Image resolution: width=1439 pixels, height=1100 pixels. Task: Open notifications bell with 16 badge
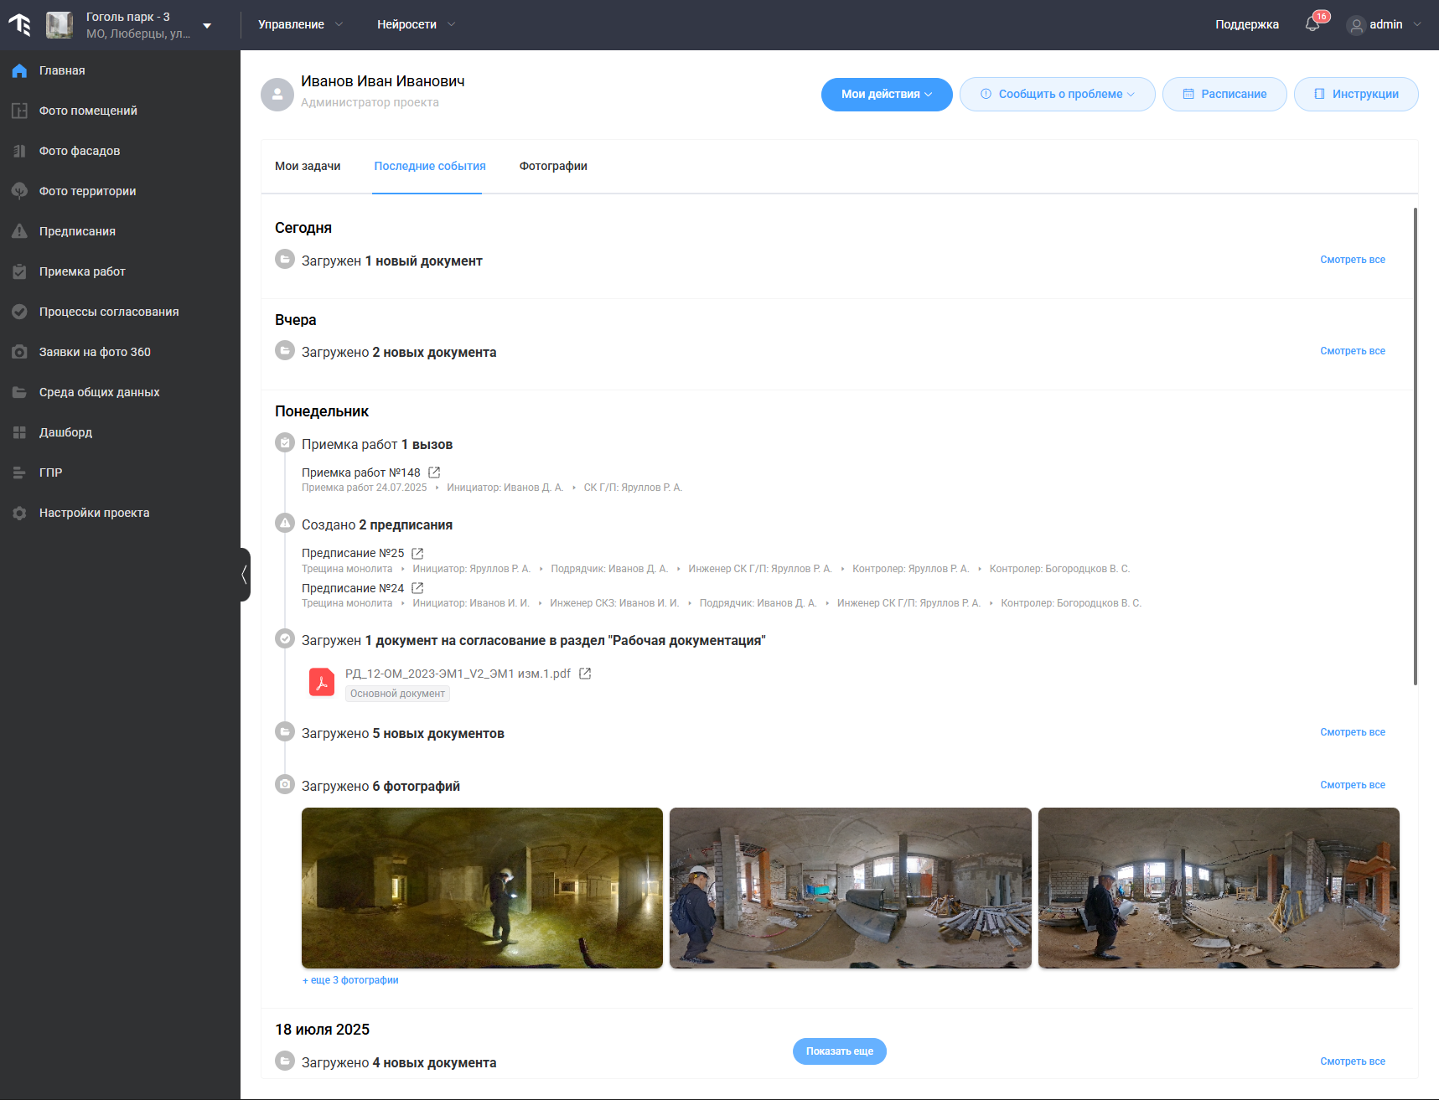(x=1312, y=24)
